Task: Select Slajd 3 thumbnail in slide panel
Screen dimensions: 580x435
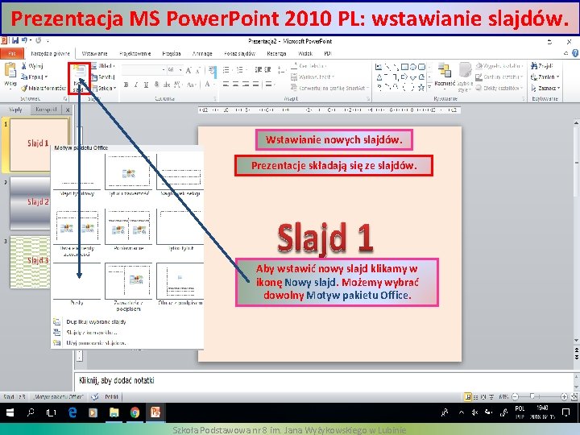Action: click(30, 262)
